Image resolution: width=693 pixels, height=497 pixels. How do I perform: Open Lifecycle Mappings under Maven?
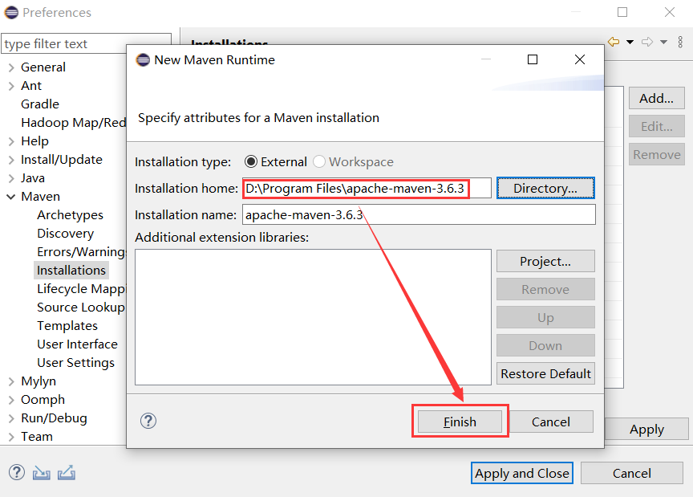(x=81, y=289)
